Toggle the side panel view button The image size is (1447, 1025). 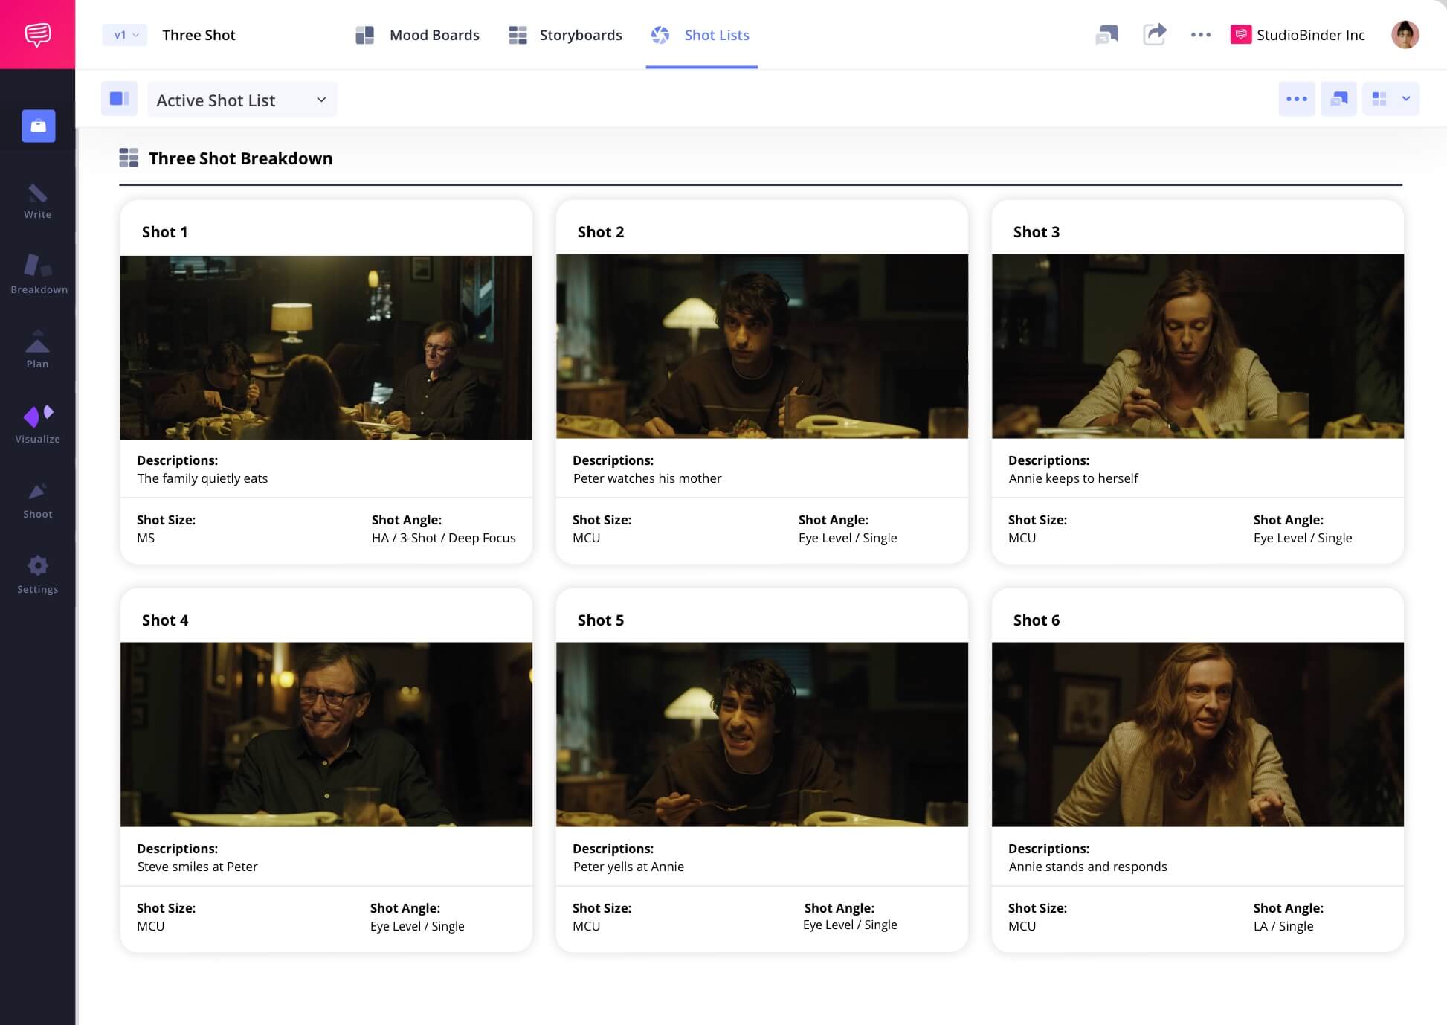tap(119, 99)
